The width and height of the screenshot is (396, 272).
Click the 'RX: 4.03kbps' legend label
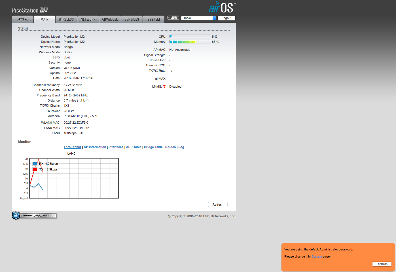[x=48, y=164]
